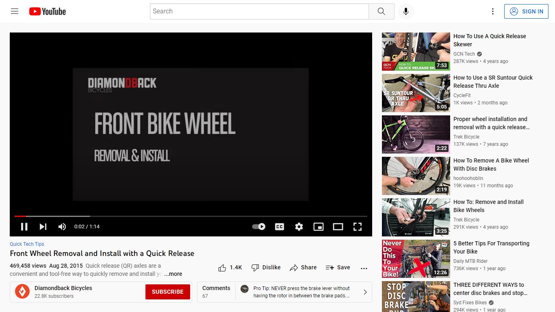
Task: Dislike the video
Action: [x=266, y=268]
